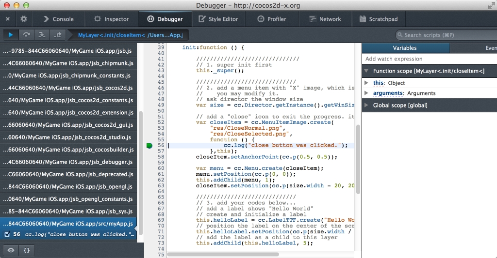Viewport: 497px width, 258px height.
Task: Click the macOS full-screen arrows icon
Action: pos(491,5)
